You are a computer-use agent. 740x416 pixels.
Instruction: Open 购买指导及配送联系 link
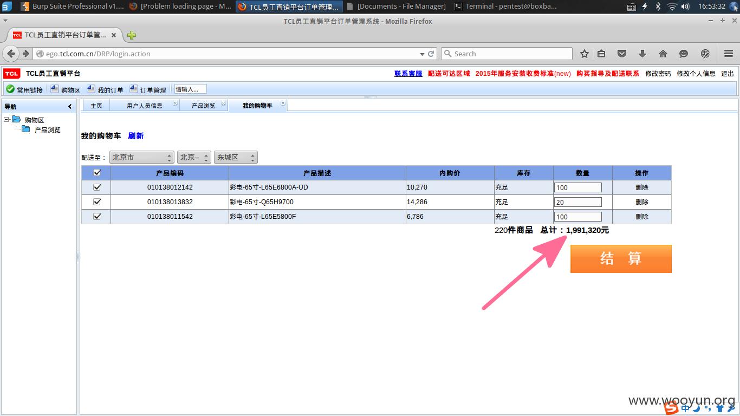[x=608, y=74]
